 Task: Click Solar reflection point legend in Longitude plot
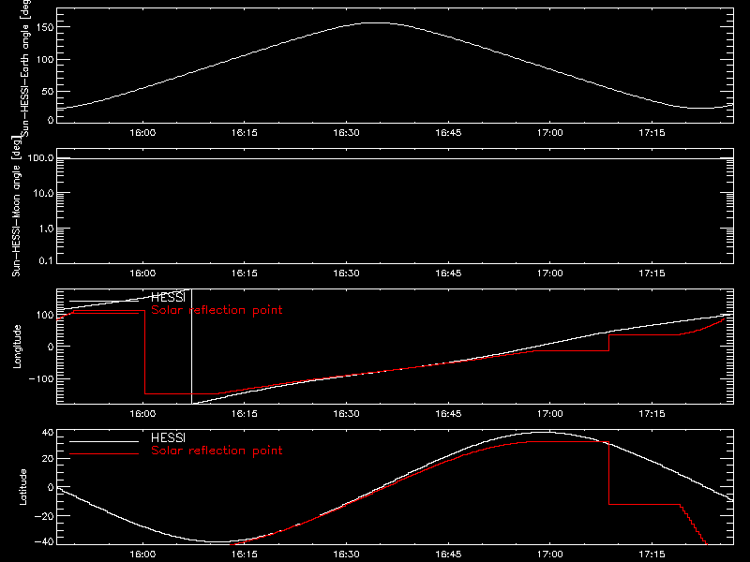point(217,310)
